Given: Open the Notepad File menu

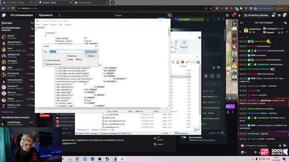Looking at the screenshot, I should pyautogui.click(x=38, y=24).
